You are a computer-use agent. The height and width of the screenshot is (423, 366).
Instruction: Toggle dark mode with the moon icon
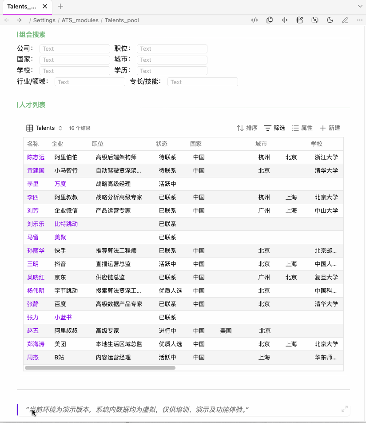pos(330,20)
